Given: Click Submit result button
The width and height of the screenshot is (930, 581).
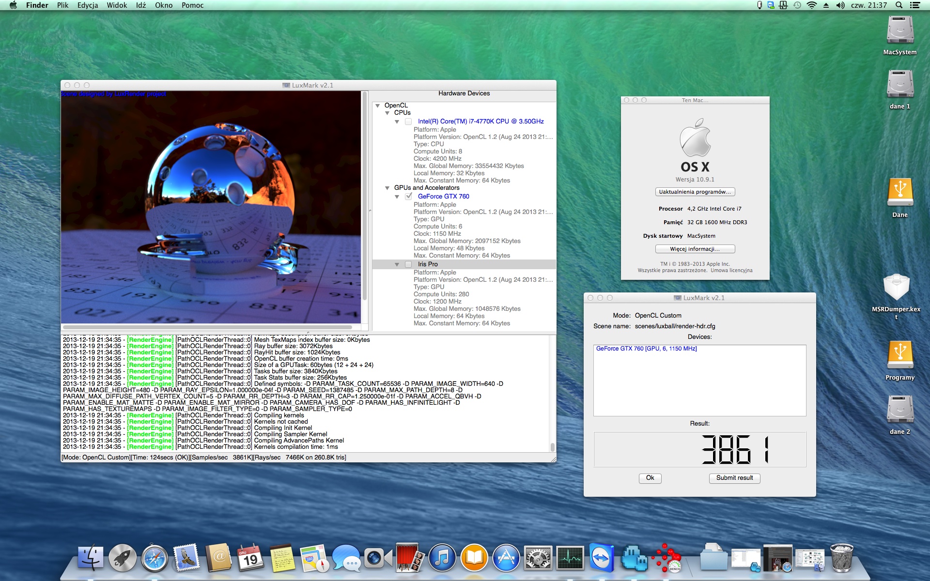Looking at the screenshot, I should pyautogui.click(x=734, y=478).
